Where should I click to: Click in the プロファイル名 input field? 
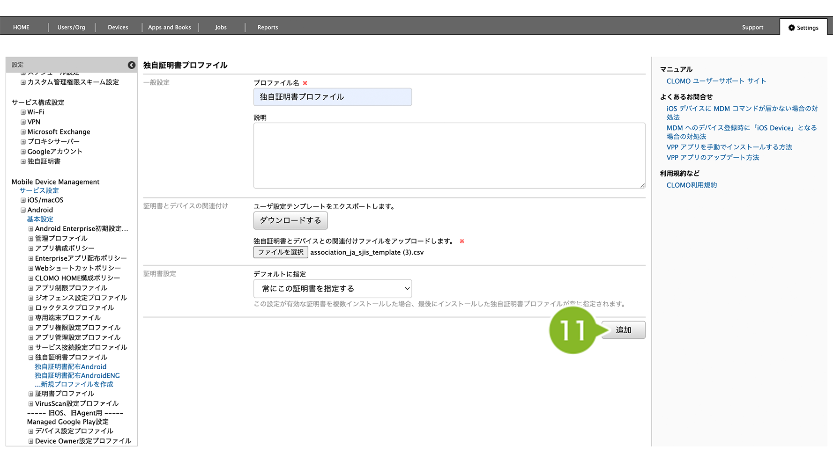tap(332, 97)
